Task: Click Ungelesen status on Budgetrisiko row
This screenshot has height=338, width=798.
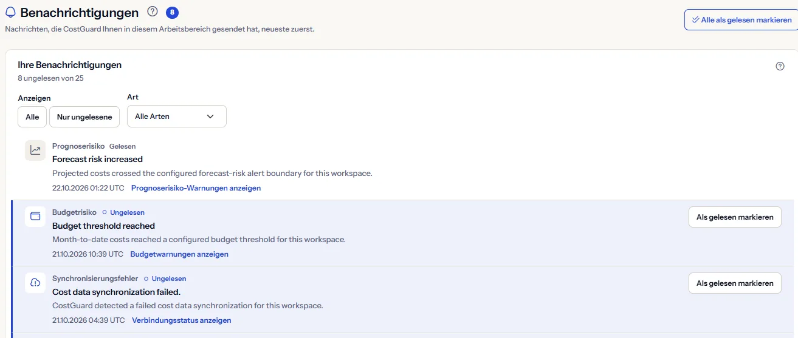Action: (123, 212)
